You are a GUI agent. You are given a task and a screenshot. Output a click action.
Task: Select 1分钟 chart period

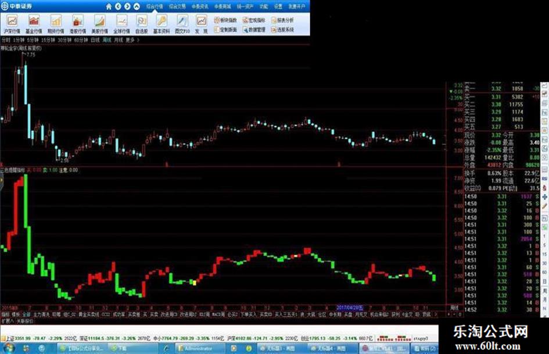(x=19, y=40)
